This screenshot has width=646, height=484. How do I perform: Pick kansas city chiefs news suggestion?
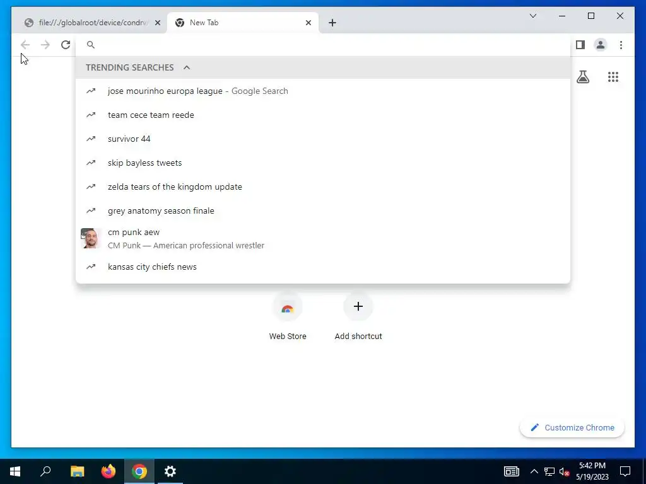pyautogui.click(x=323, y=267)
